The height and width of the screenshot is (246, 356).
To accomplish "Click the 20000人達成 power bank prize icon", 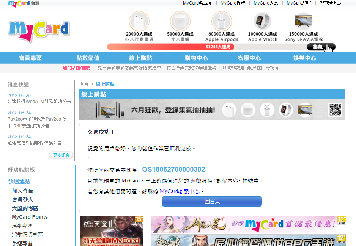I will click(139, 21).
